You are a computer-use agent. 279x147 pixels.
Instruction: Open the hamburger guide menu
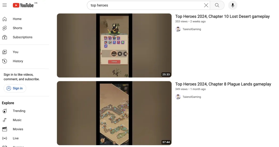5,5
